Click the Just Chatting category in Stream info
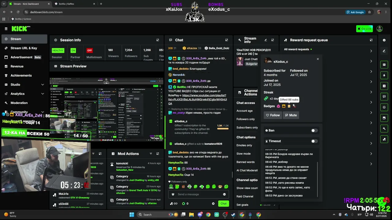 click(251, 59)
